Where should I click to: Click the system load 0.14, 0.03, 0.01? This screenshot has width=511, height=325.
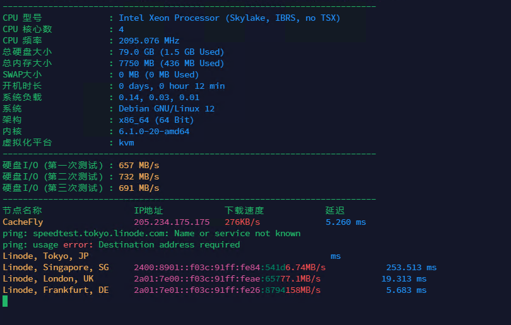point(159,98)
